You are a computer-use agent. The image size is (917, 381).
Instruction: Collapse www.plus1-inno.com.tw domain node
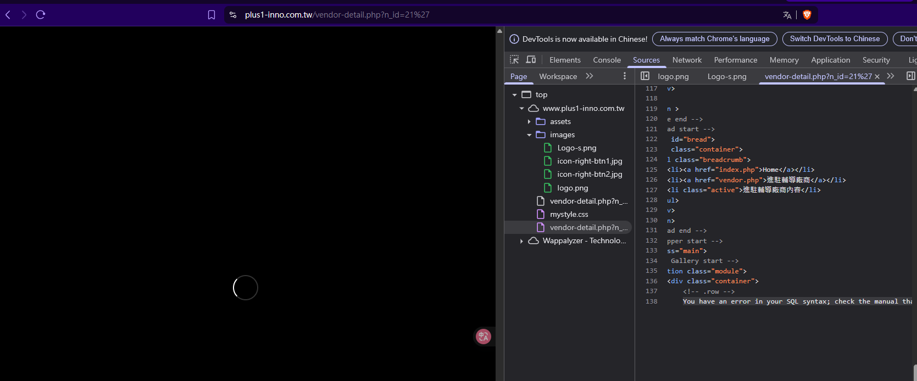[521, 109]
